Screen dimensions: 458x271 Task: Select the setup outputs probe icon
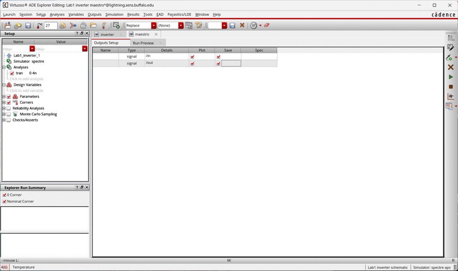pyautogui.click(x=450, y=58)
